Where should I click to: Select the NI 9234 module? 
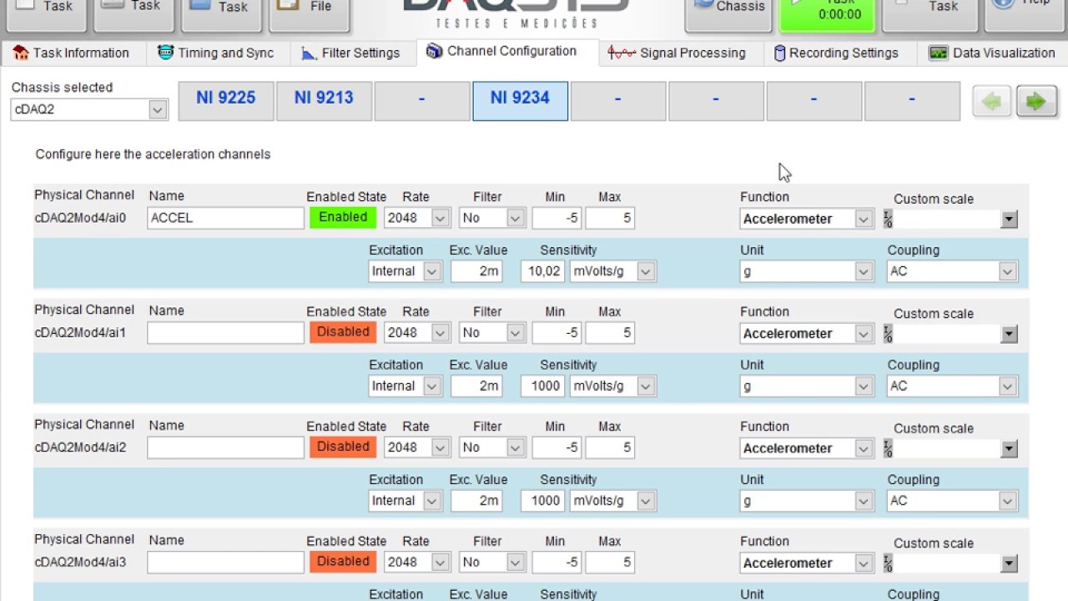coord(520,101)
